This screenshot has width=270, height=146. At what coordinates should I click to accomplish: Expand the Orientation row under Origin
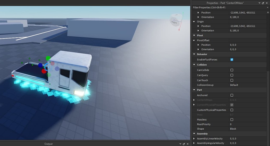(198, 31)
